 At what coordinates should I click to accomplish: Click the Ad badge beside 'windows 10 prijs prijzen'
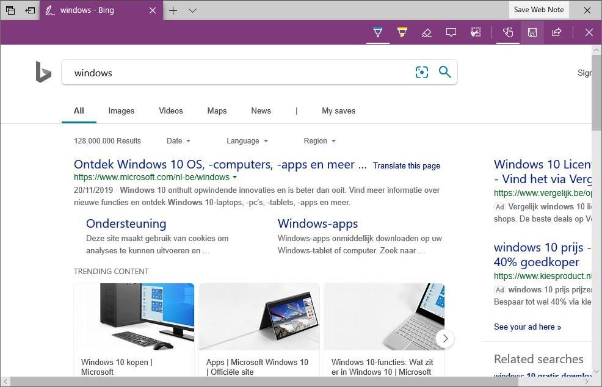click(499, 290)
